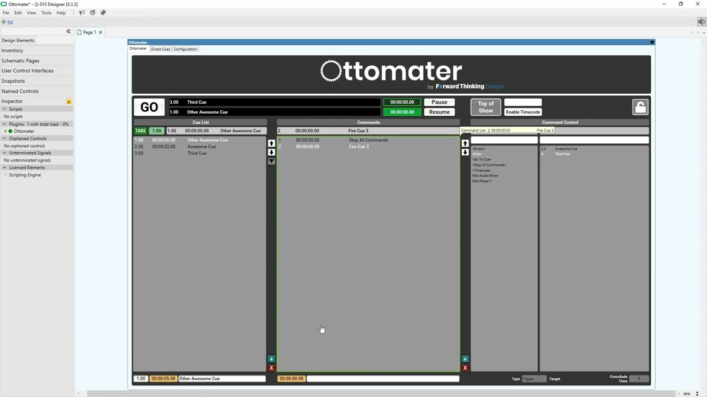
Task: Collapse Unterminated Signals section
Action: (4, 153)
